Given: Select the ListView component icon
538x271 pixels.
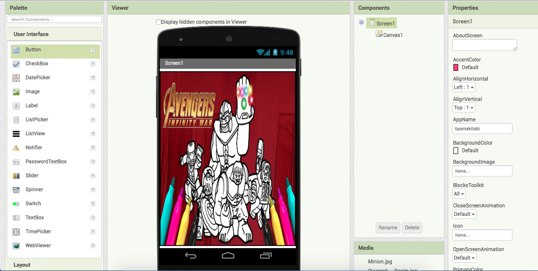Looking at the screenshot, I should (x=16, y=134).
